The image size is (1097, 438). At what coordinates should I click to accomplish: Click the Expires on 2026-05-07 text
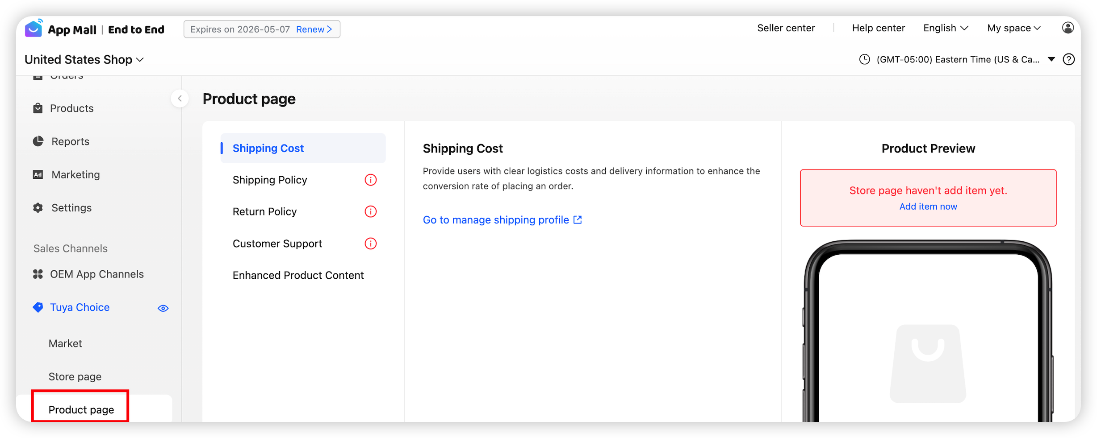click(240, 29)
